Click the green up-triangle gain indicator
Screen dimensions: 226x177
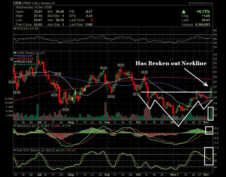click(184, 12)
